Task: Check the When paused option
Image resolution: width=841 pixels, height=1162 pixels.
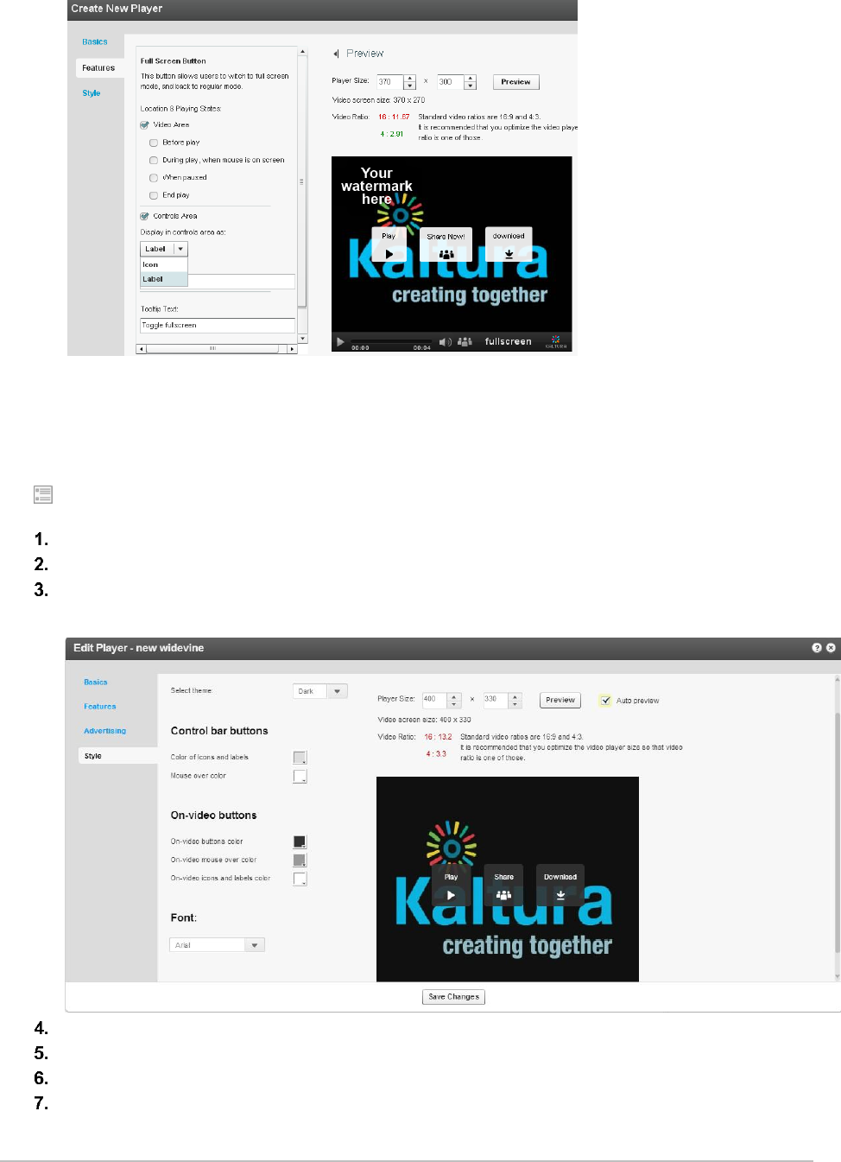Action: click(x=154, y=178)
